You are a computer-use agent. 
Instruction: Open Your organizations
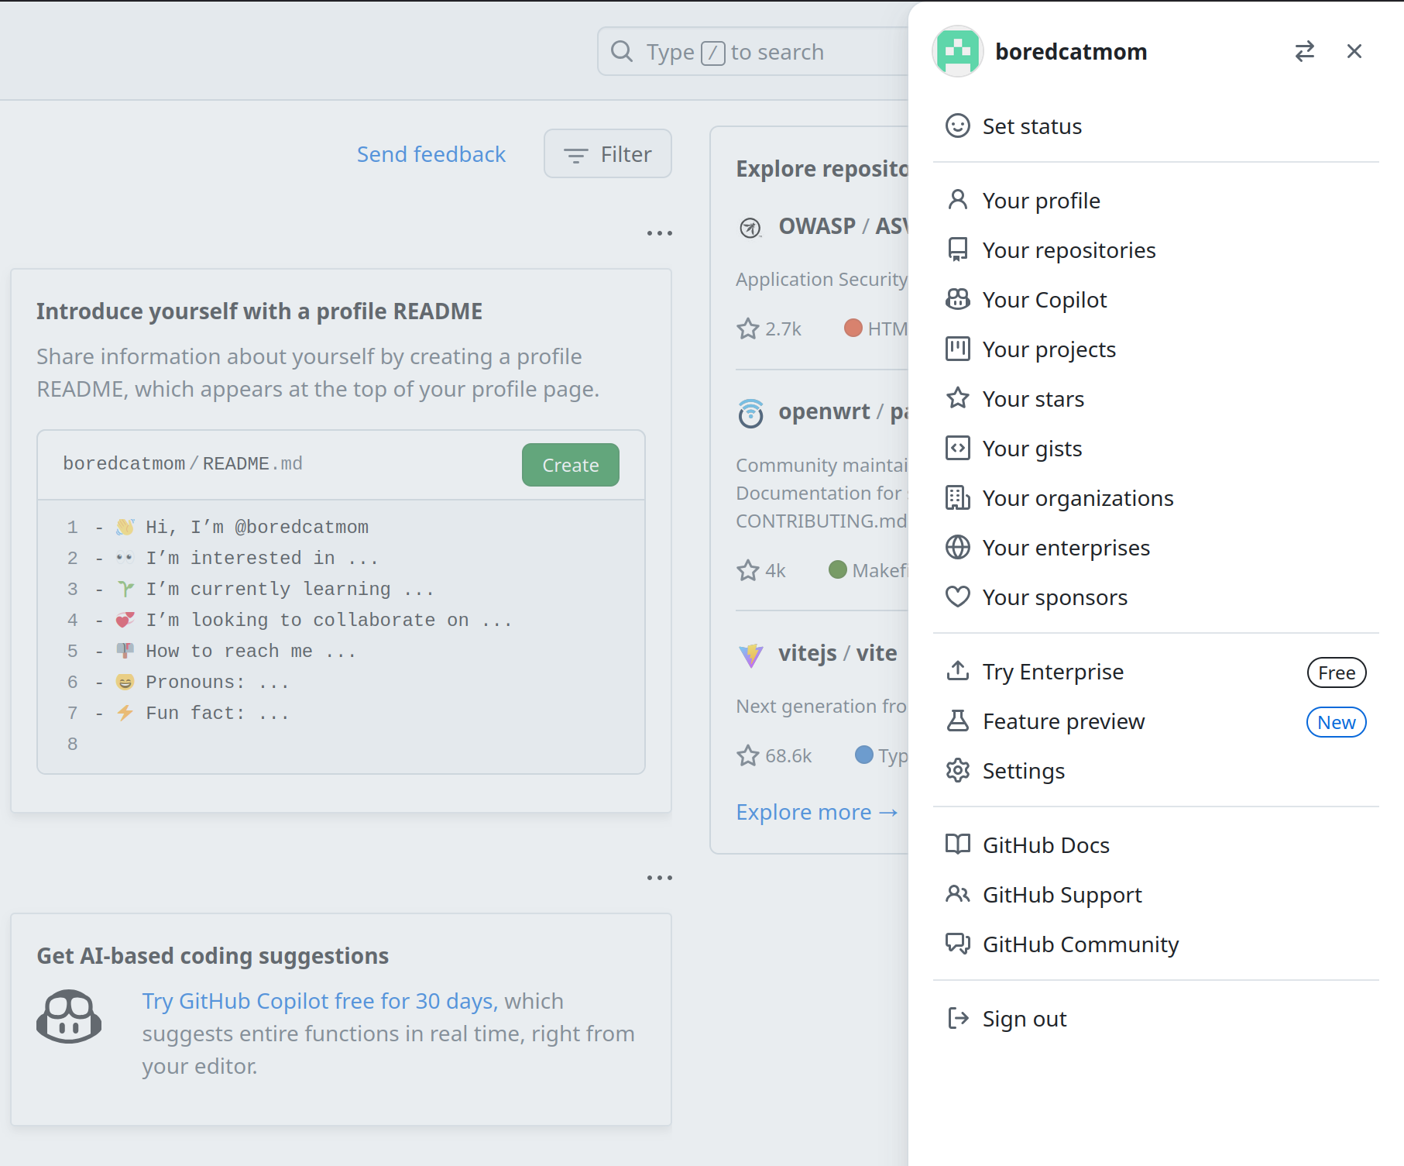pos(1156,497)
